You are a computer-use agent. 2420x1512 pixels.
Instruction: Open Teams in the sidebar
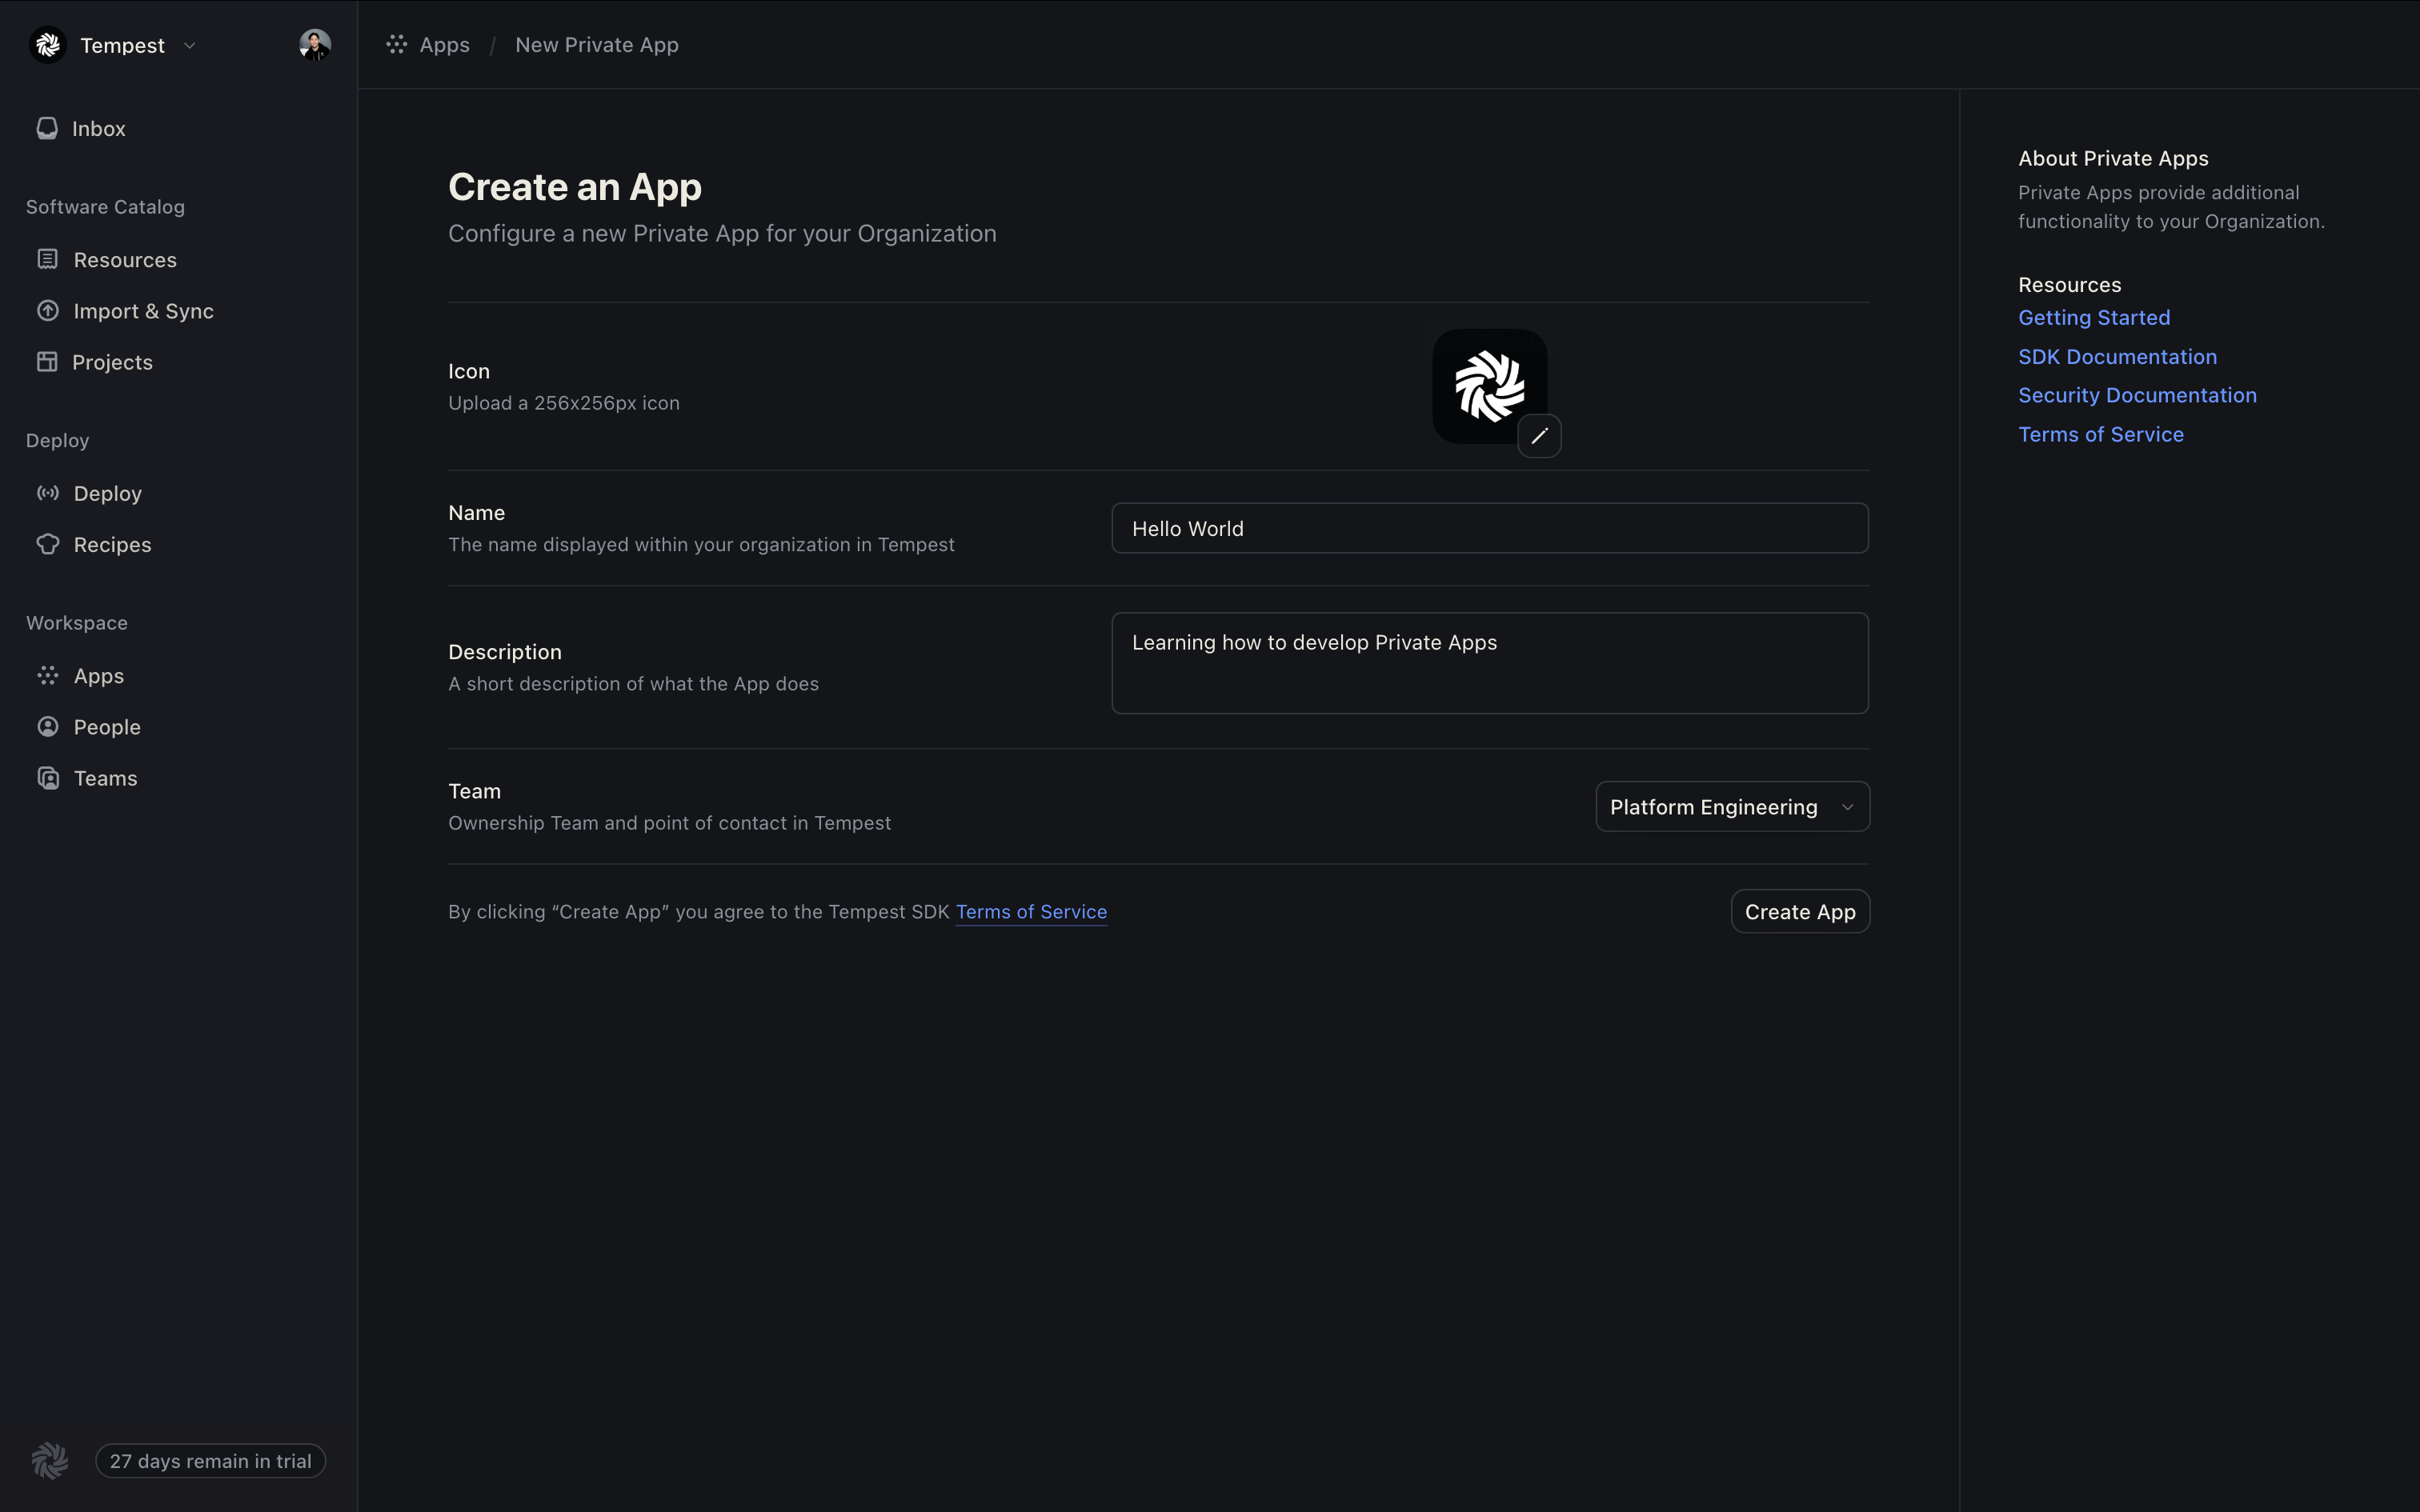[x=104, y=778]
